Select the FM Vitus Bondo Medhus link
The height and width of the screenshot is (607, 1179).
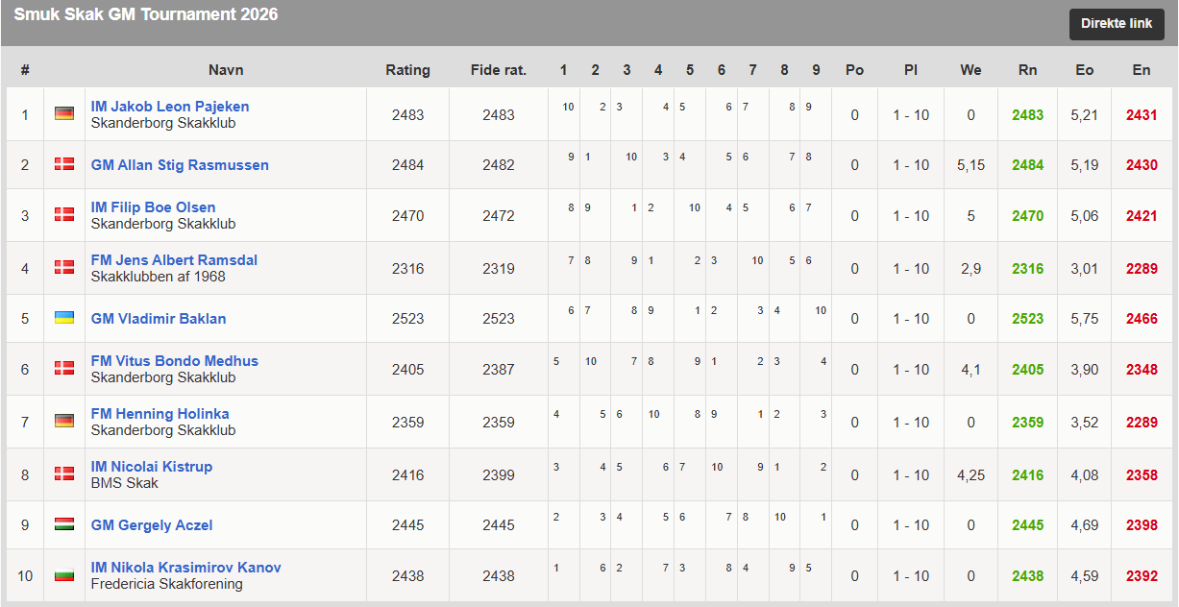(x=175, y=361)
